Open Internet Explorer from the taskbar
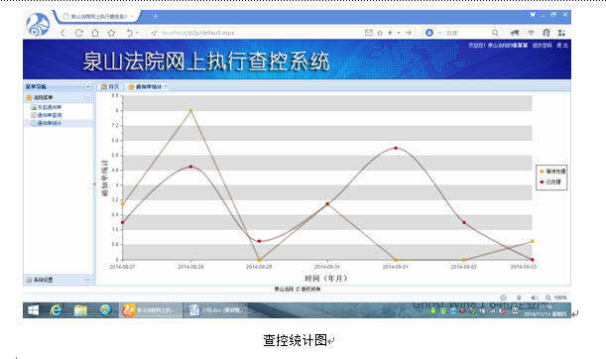The width and height of the screenshot is (606, 359). point(56,310)
